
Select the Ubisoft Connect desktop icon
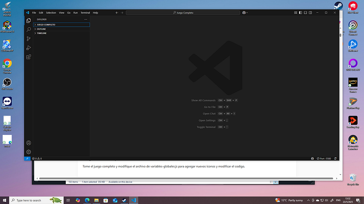point(353,28)
